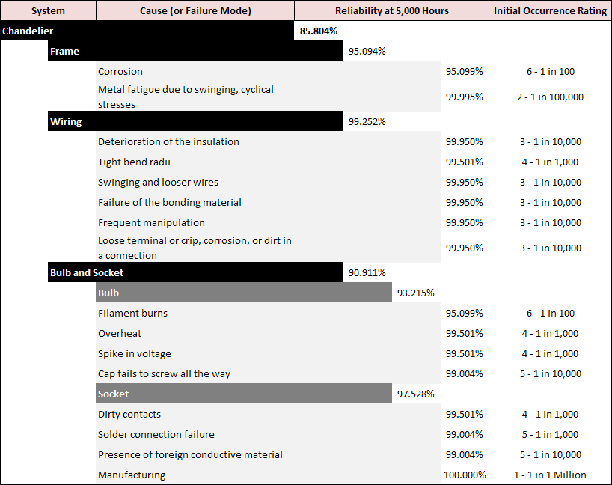Select the Cause (or Failure Mode) header
Screen dimensions: 612x485
tap(195, 10)
